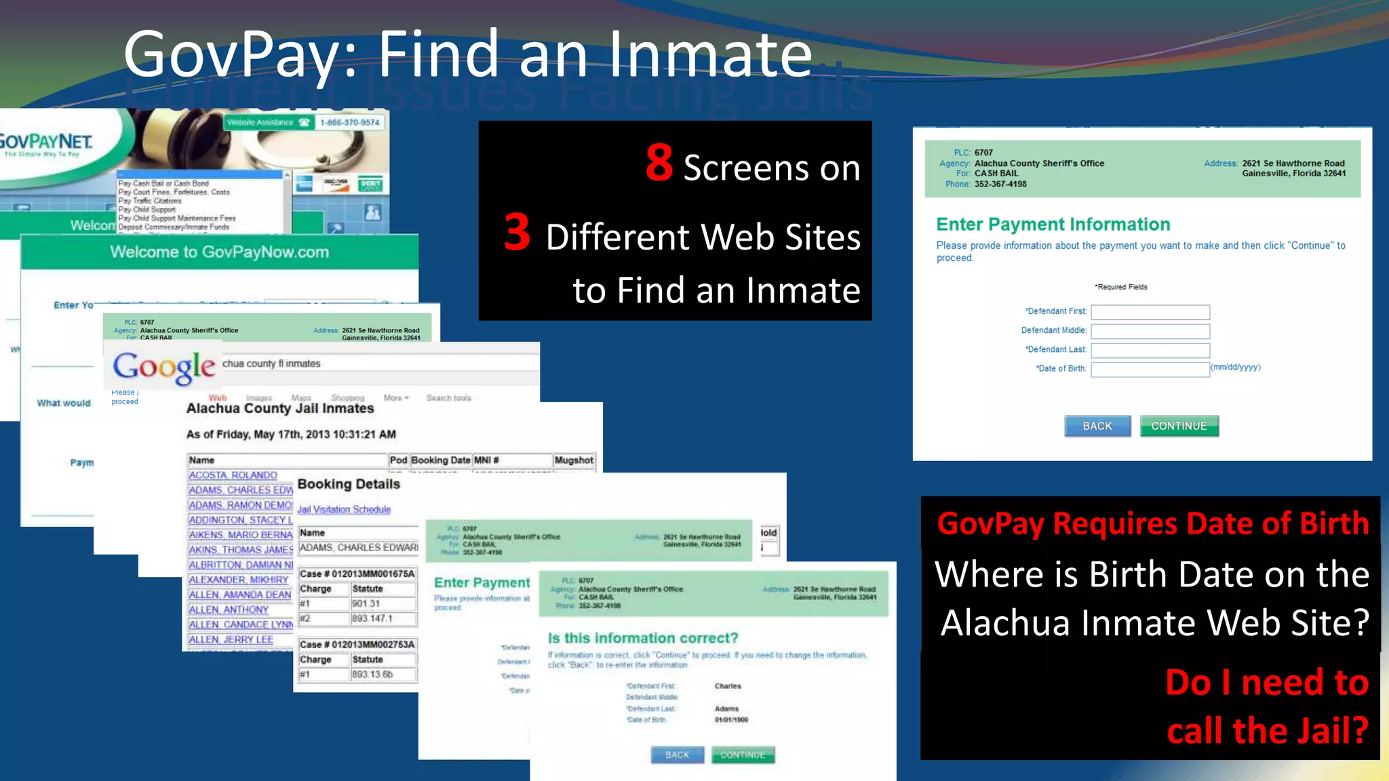Expand the More dropdown in Google results
Screen dimensions: 1389x781
pos(396,398)
